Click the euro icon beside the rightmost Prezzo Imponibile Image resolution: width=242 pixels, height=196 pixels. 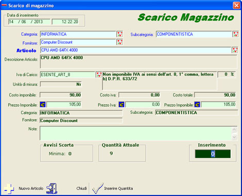[x=197, y=105]
